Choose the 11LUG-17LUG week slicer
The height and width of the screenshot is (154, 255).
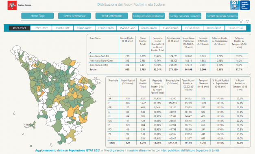click(235, 28)
